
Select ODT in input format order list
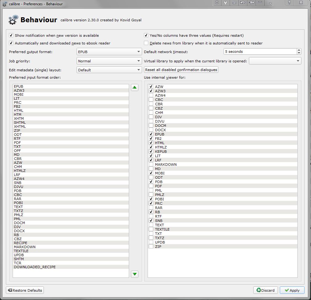[x=71, y=135]
